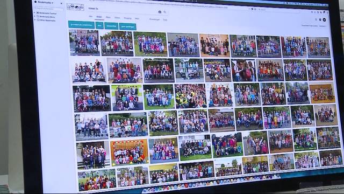The height and width of the screenshot is (194, 344).
Task: Open the Google apps grid icon
Action: (x=316, y=19)
